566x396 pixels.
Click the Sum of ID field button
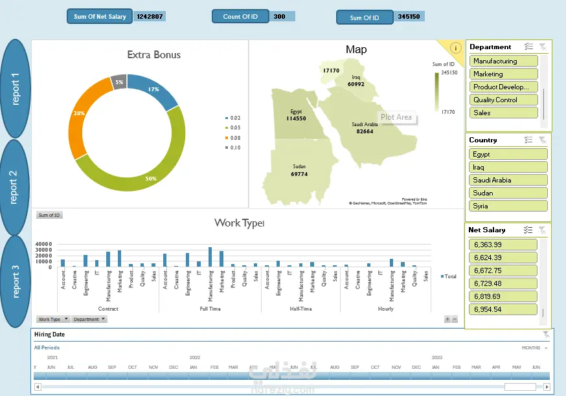[49, 215]
